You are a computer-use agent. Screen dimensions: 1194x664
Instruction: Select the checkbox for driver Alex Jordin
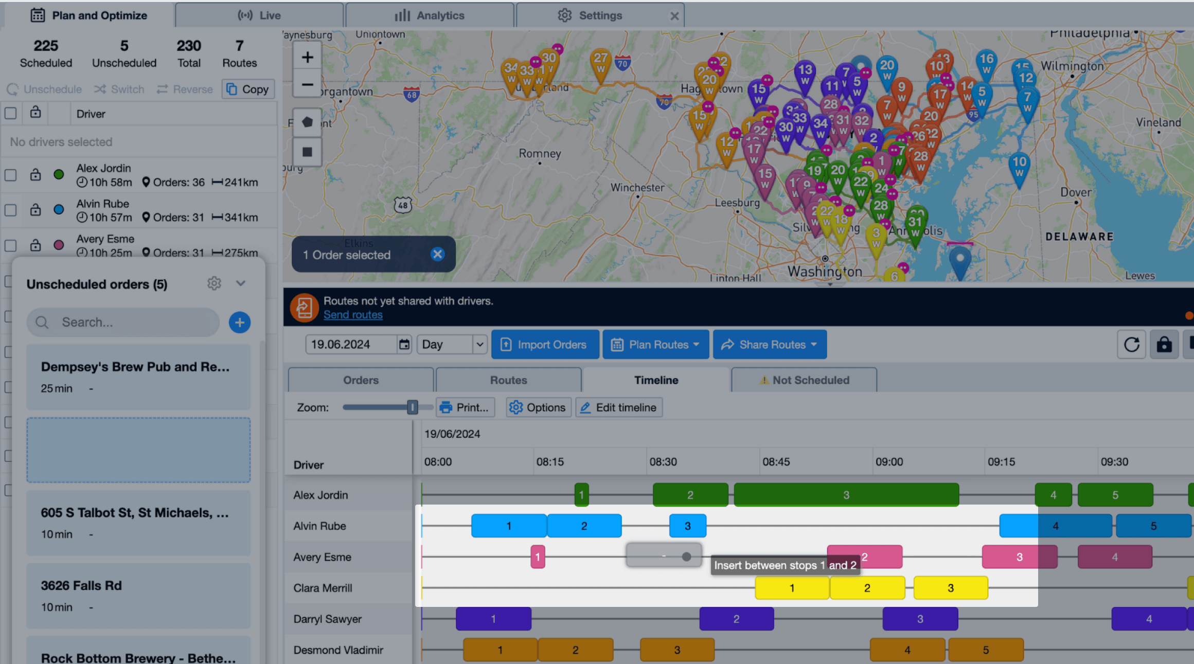point(11,175)
